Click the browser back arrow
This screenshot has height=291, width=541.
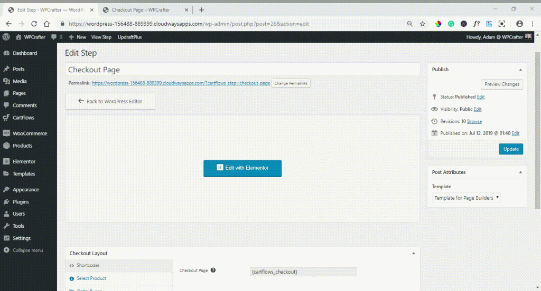[x=8, y=24]
